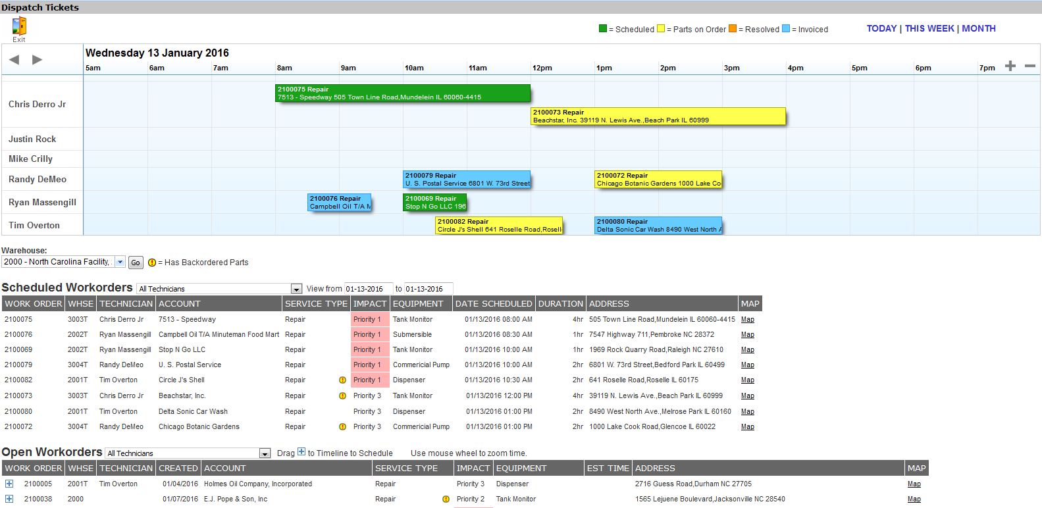The height and width of the screenshot is (508, 1042).
Task: Select ticket 2100080 Repair on timeline
Action: (658, 226)
